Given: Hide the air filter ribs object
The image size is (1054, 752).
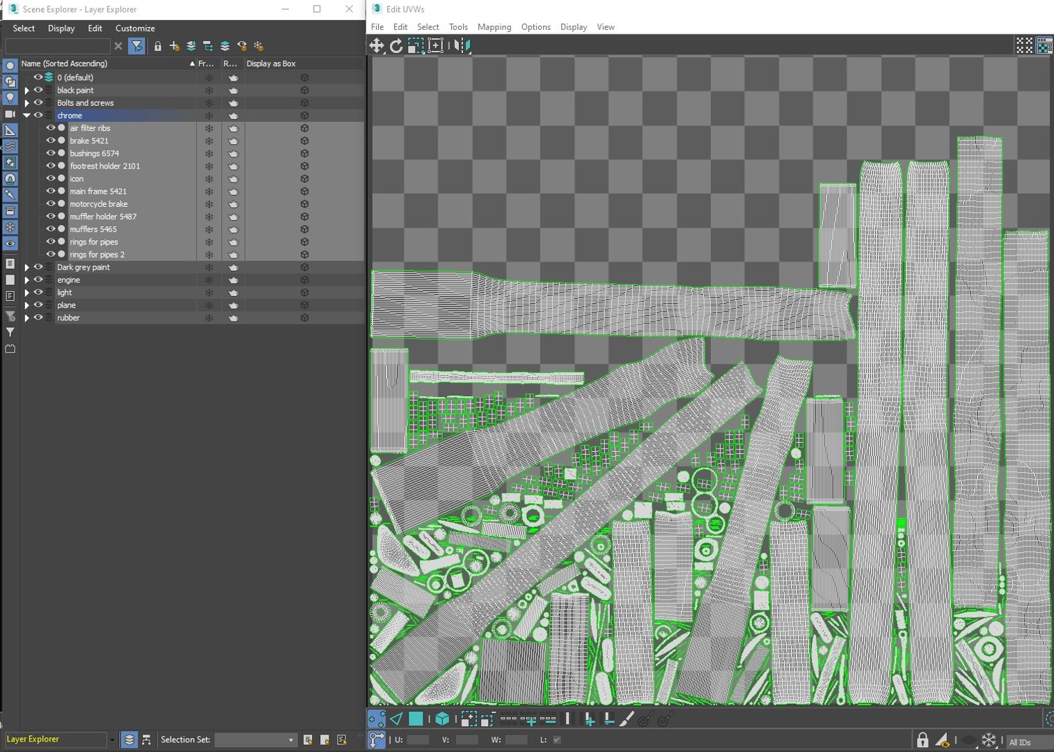Looking at the screenshot, I should (50, 128).
